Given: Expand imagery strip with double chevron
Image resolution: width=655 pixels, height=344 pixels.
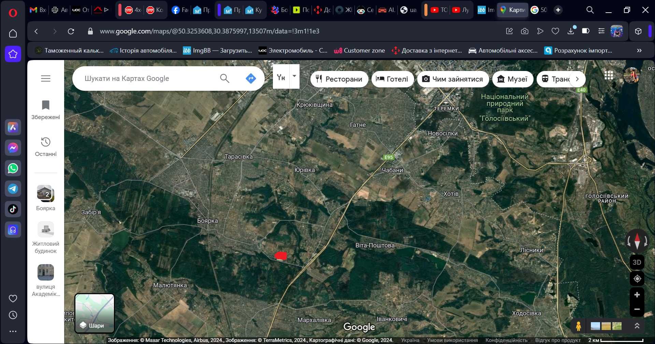Looking at the screenshot, I should (637, 326).
